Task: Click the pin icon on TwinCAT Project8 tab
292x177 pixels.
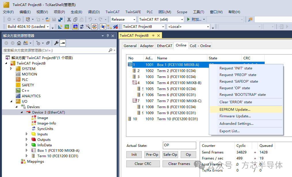Action: coord(153,36)
